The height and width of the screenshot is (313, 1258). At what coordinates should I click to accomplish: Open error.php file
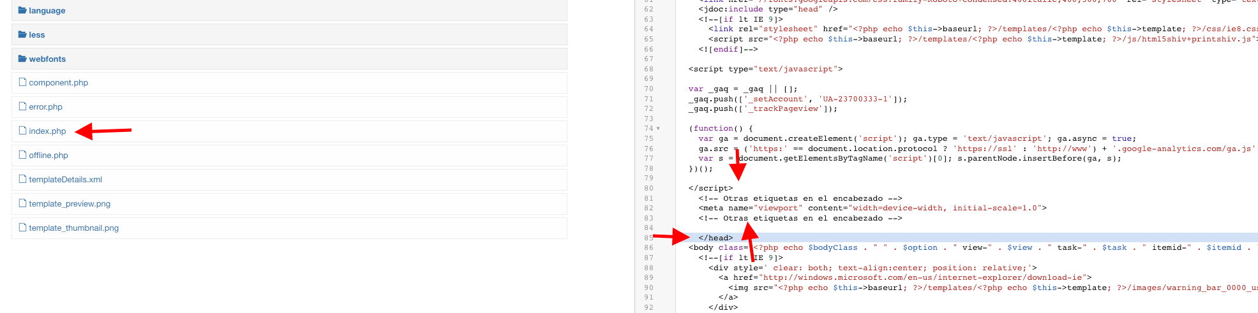coord(45,107)
